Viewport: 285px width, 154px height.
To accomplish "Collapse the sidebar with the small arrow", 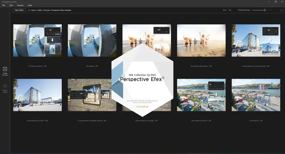I will tap(10, 70).
